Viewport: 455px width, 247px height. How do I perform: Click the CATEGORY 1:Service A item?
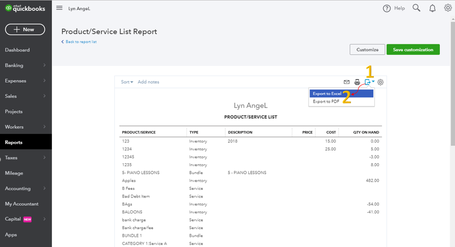144,243
